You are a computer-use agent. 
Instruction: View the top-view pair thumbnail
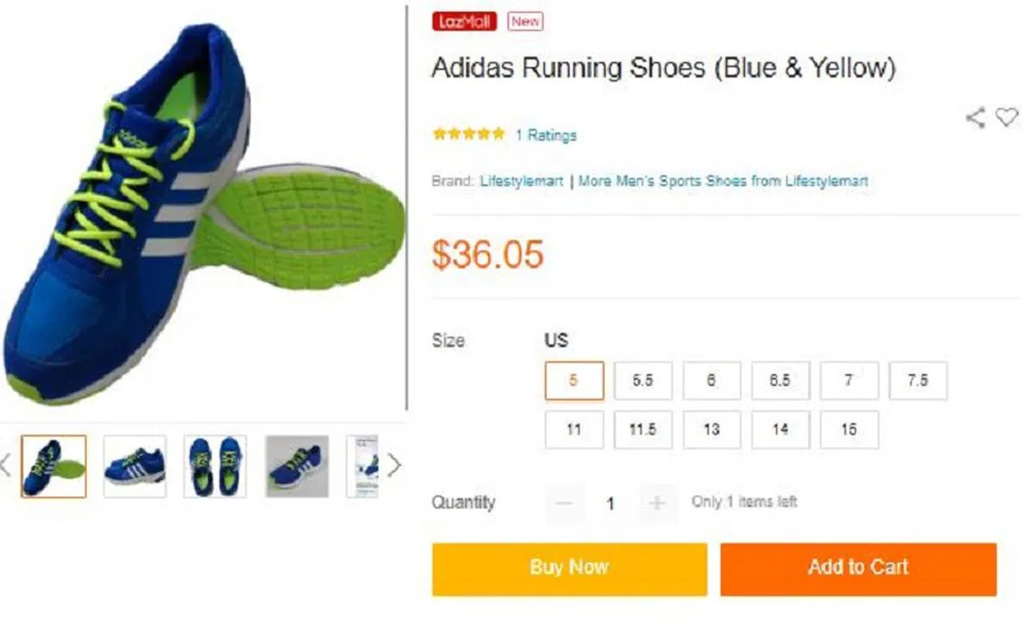[x=215, y=466]
